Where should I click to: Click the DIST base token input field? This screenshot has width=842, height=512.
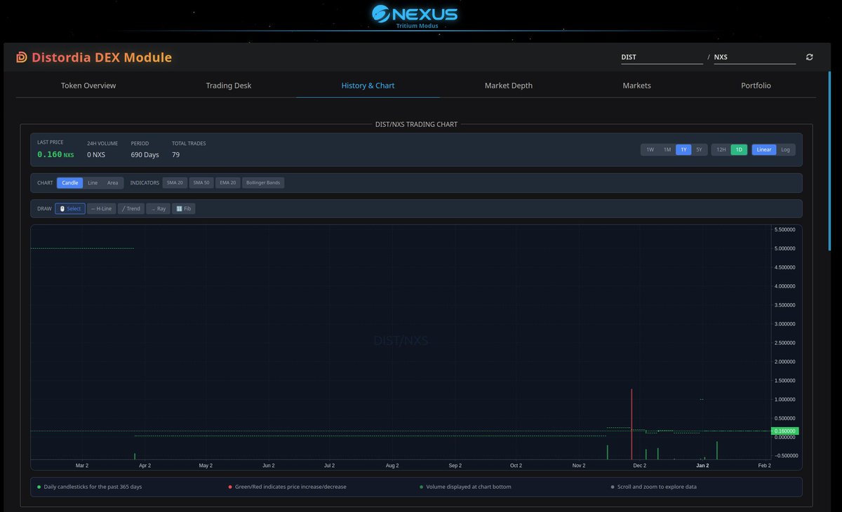662,58
